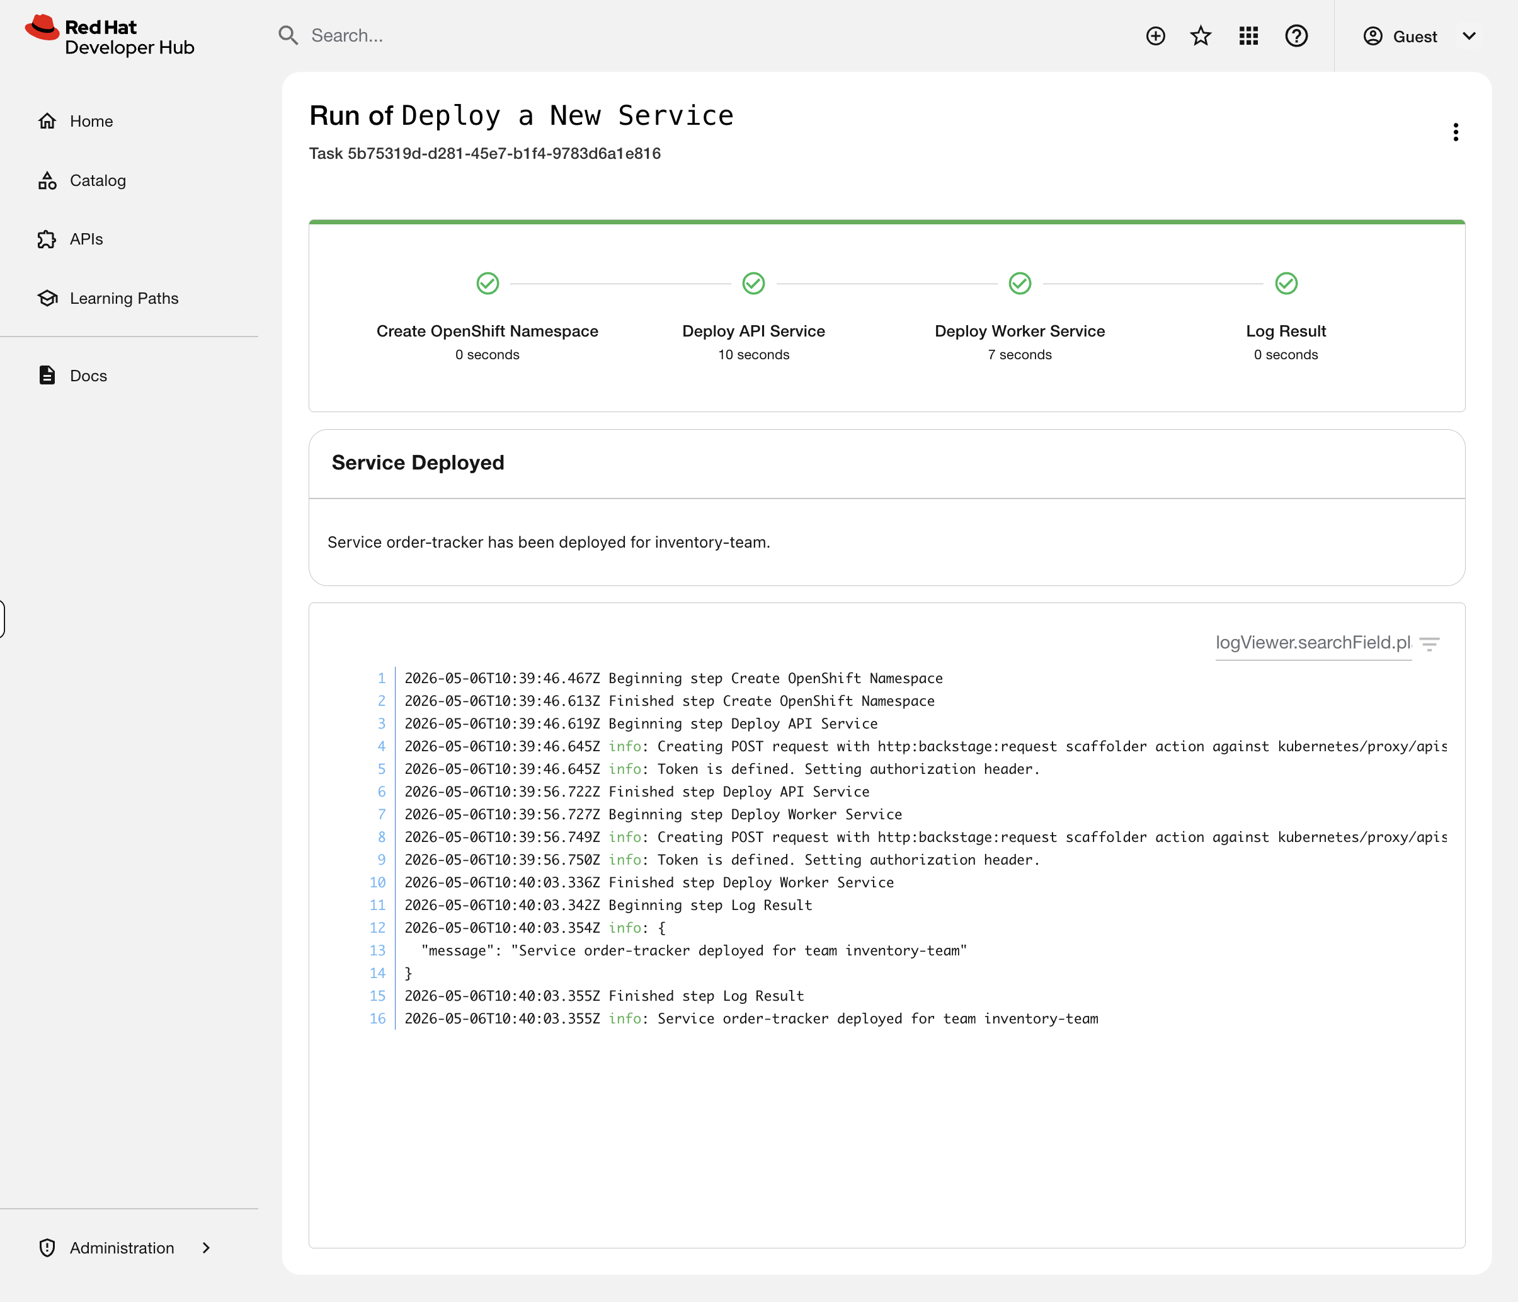The width and height of the screenshot is (1518, 1302).
Task: Click log line 'Beginning step Deploy Worker Service'
Action: click(x=654, y=814)
